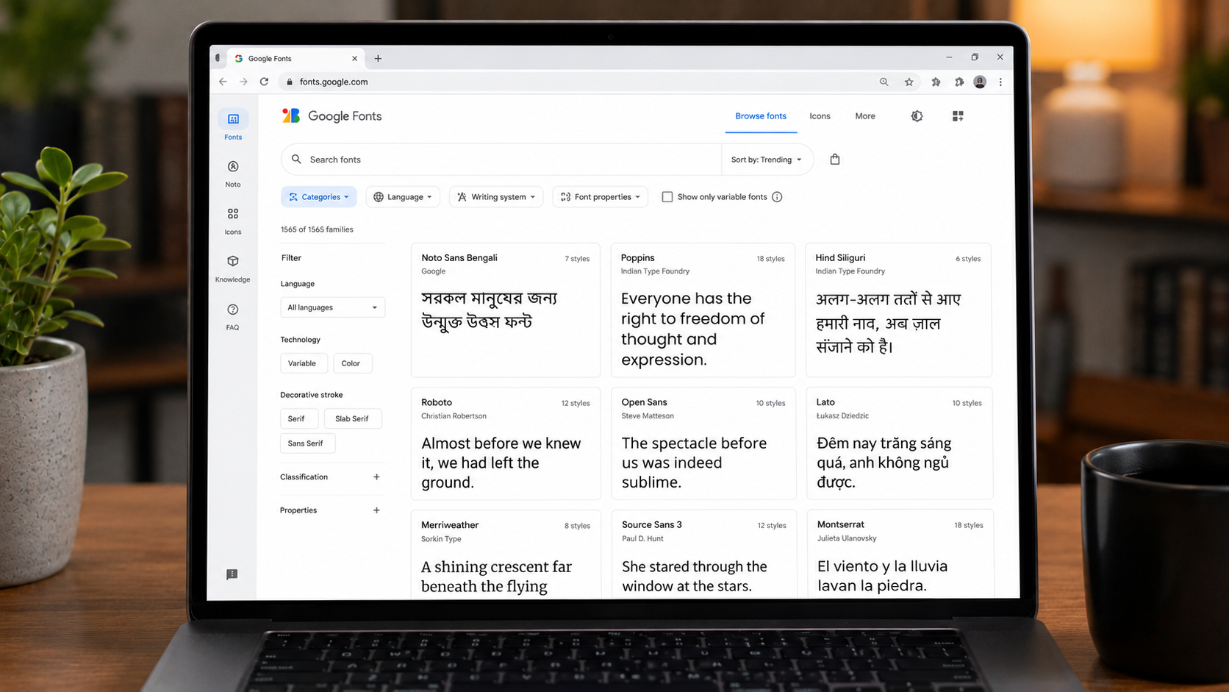Open the Noto Sans Bengali font card

coord(506,310)
